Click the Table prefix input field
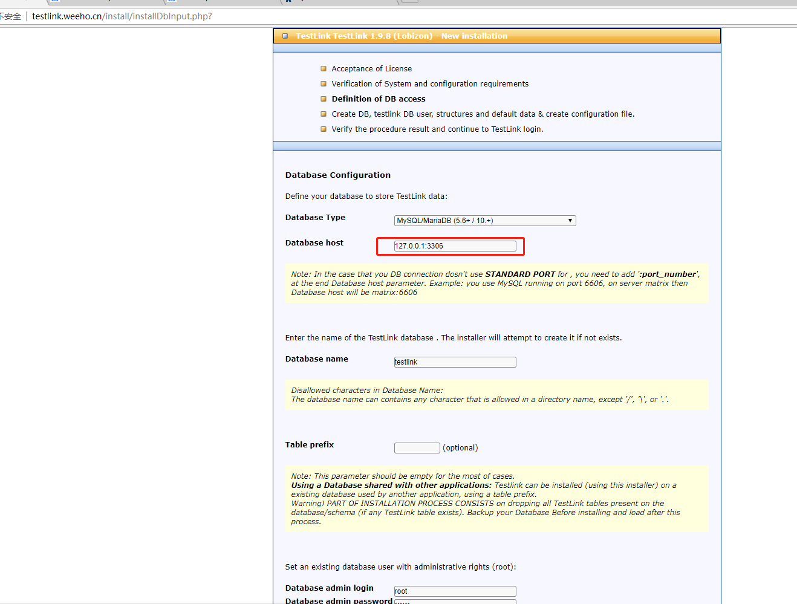797x604 pixels. 417,448
